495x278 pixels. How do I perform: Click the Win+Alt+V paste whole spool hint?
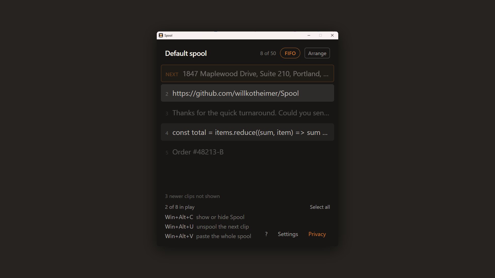(x=208, y=236)
